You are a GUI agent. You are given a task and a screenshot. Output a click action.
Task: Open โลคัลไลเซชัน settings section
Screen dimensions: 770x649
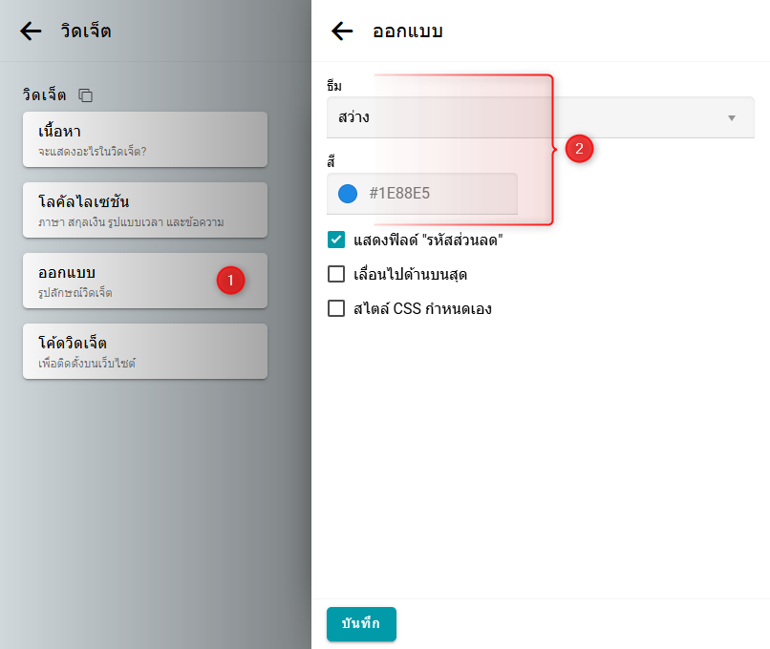[145, 210]
